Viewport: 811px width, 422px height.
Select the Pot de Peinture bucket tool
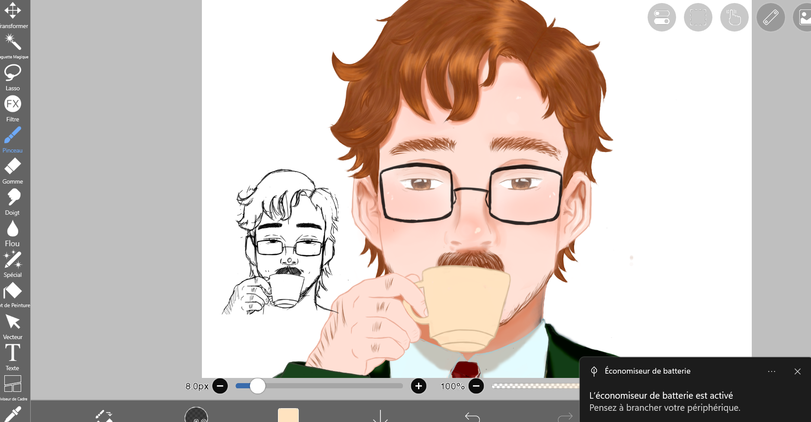[13, 295]
